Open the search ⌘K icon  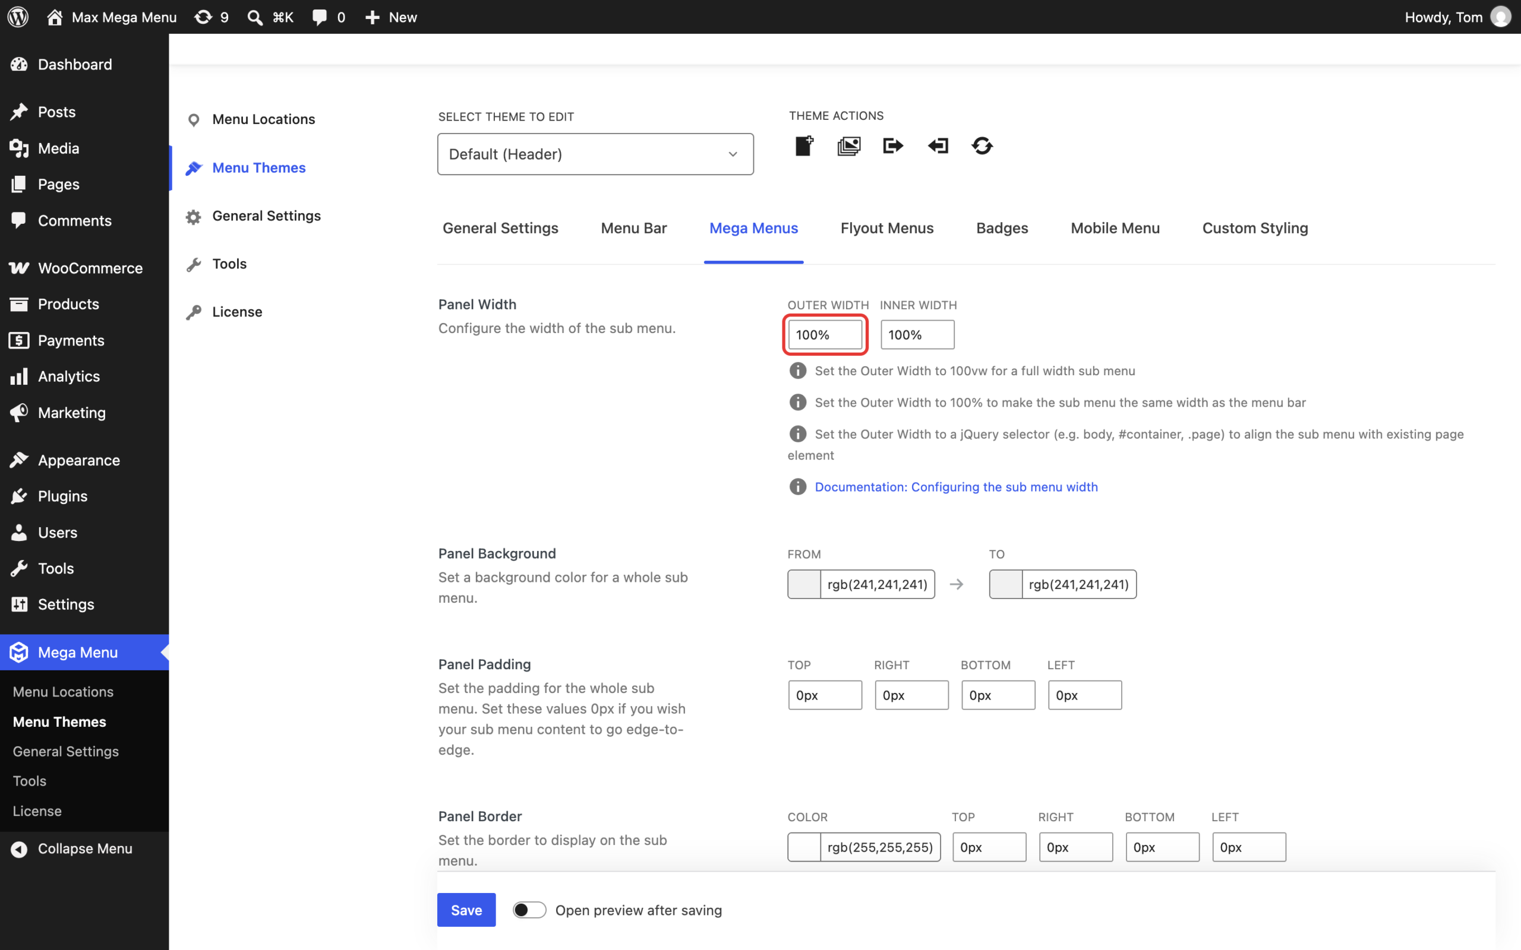[254, 17]
